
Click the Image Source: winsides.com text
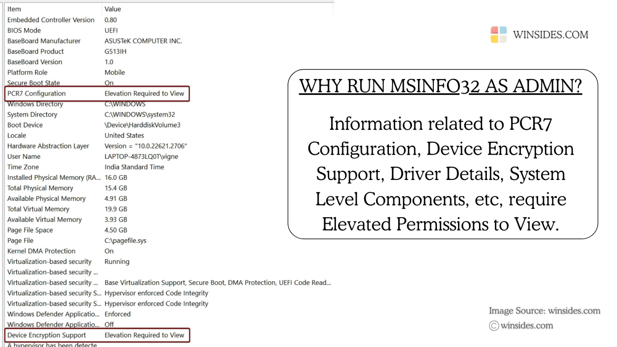[x=545, y=310]
